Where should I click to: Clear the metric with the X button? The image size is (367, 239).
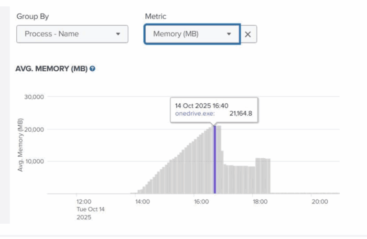(248, 34)
